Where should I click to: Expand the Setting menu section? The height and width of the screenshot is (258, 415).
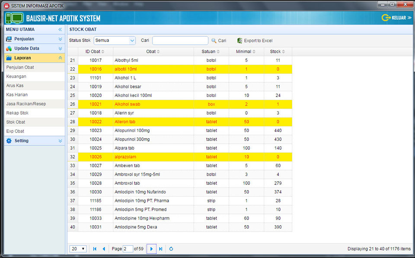point(60,141)
